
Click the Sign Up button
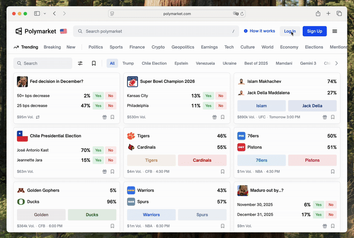(315, 31)
